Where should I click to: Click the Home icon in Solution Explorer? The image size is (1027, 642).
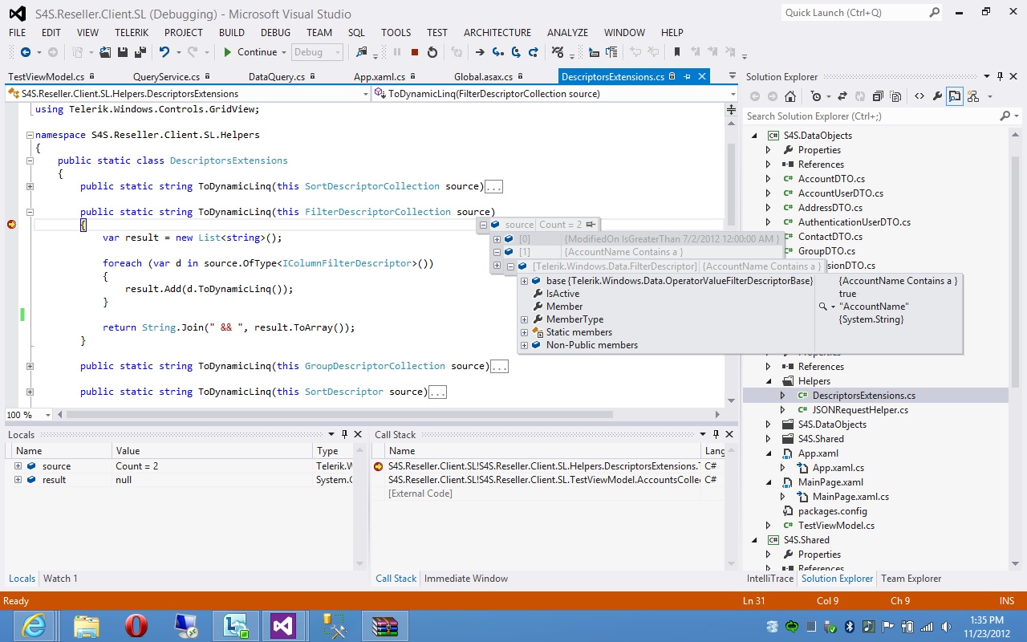[x=790, y=96]
